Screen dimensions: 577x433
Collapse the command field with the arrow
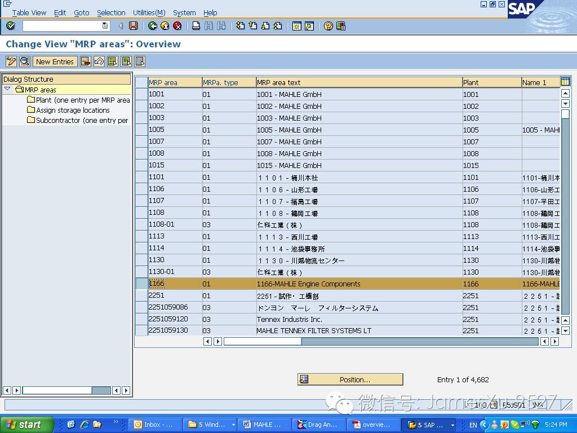point(121,26)
